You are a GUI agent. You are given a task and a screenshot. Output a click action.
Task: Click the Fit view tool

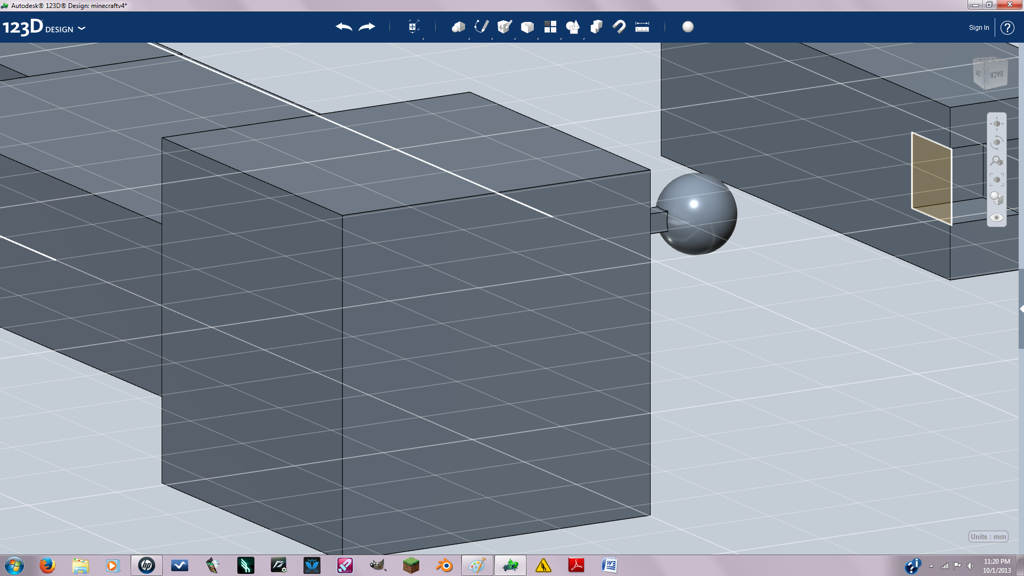pyautogui.click(x=997, y=180)
